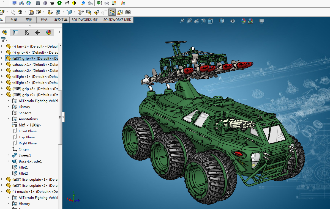Click the globe download icon
The height and width of the screenshot is (209, 330).
[x=29, y=3]
